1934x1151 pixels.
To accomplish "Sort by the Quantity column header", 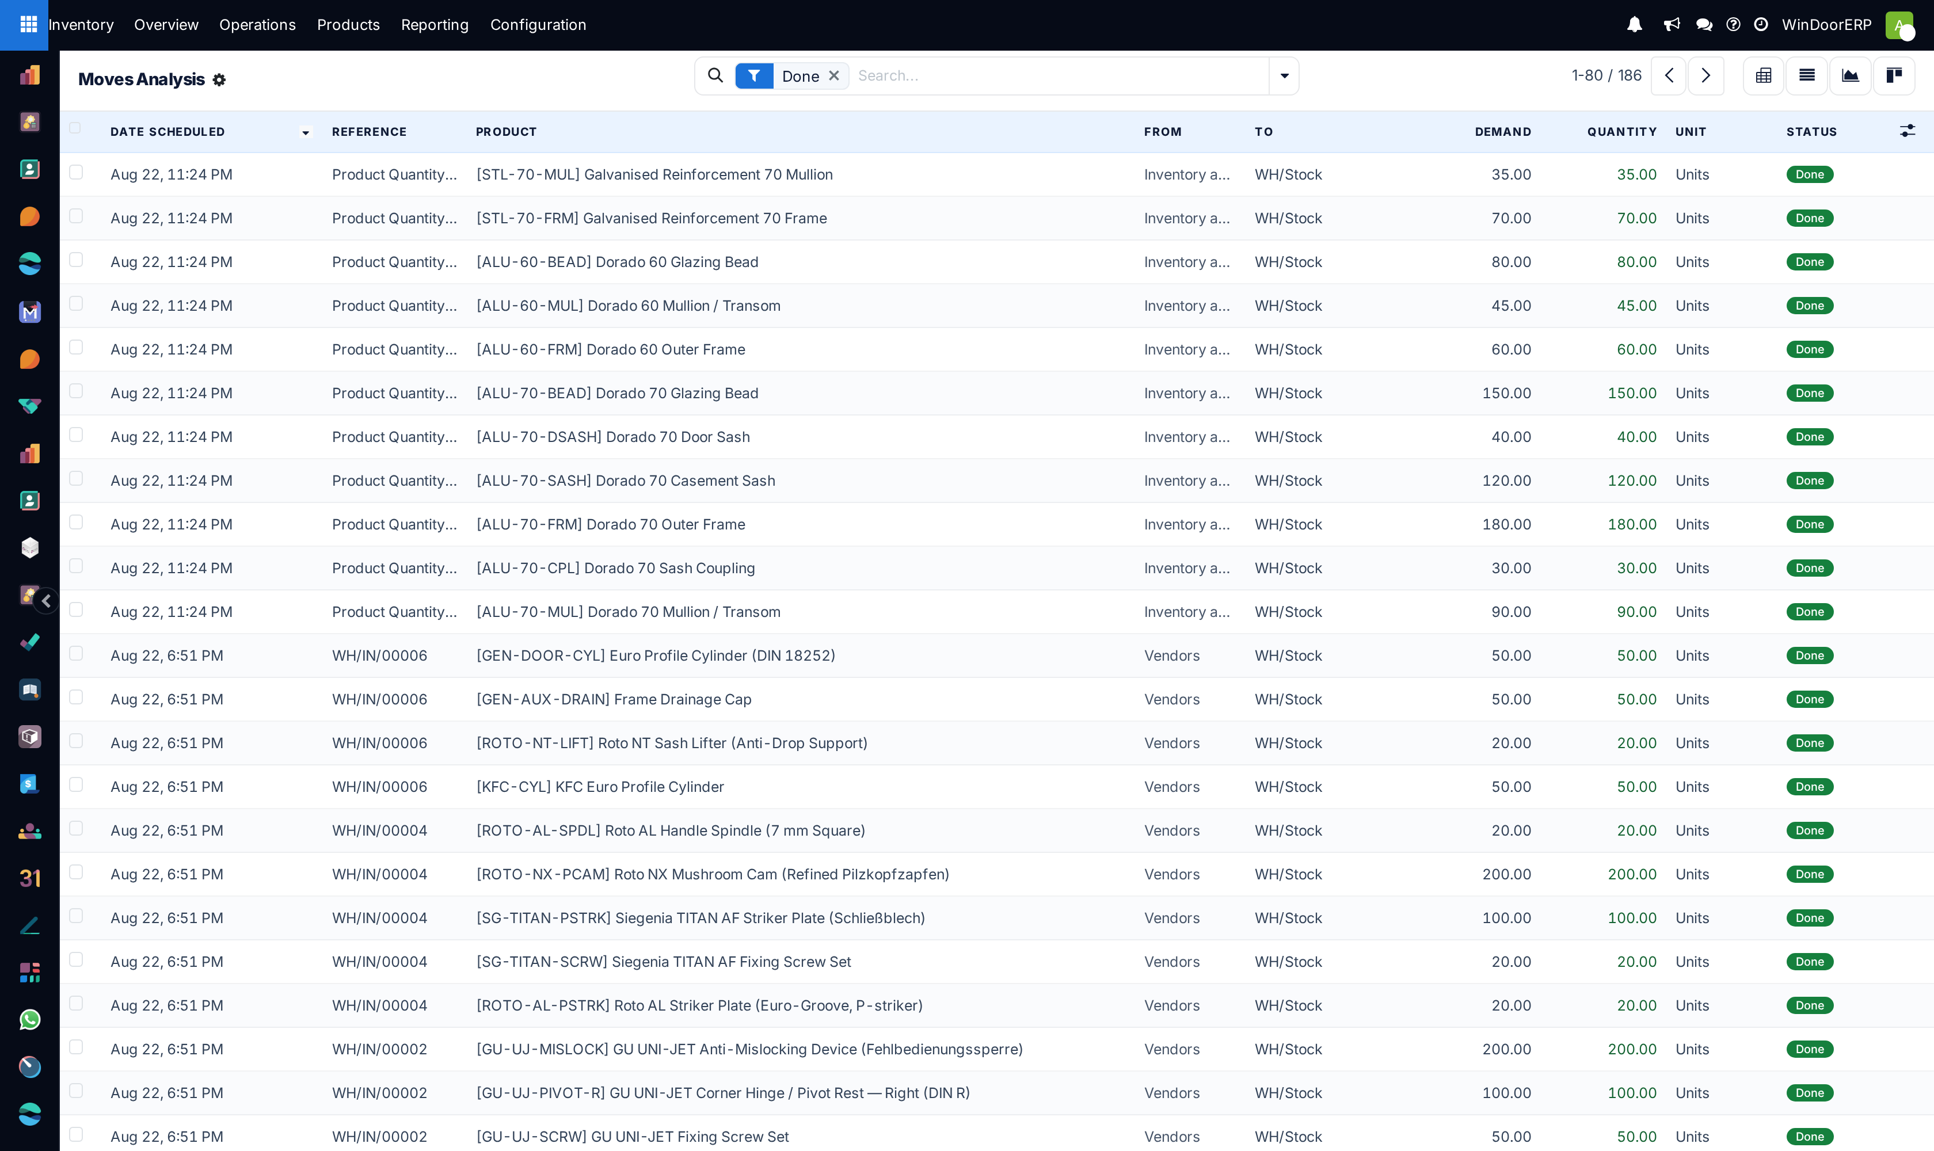I will (x=1621, y=132).
